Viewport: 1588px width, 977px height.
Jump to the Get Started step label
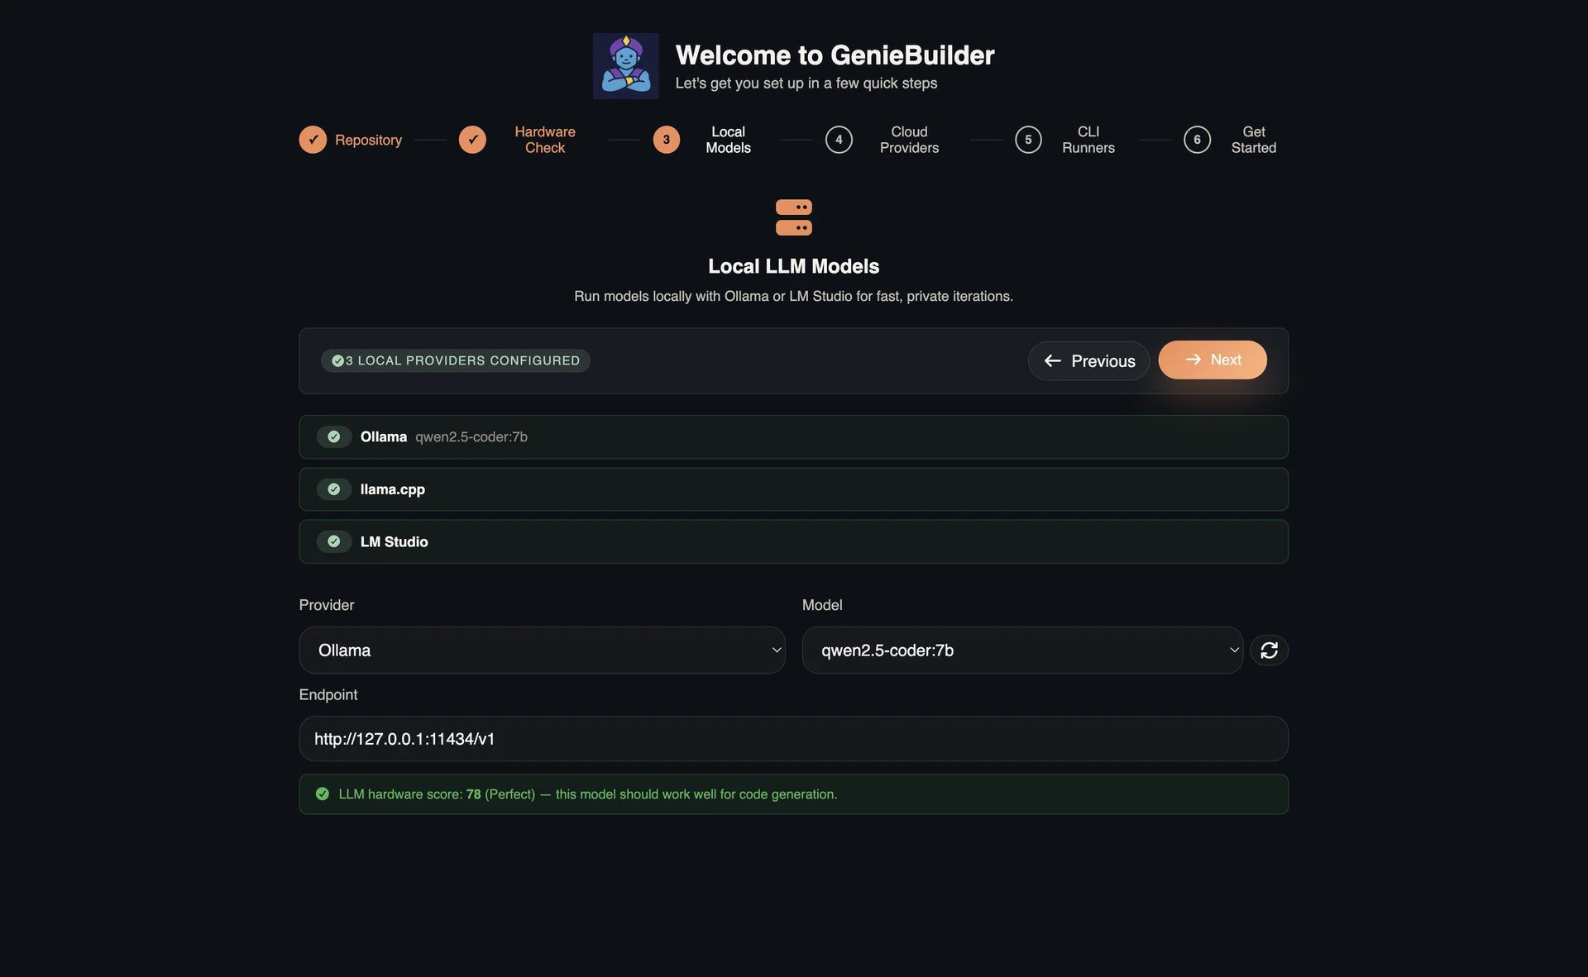[x=1253, y=140]
